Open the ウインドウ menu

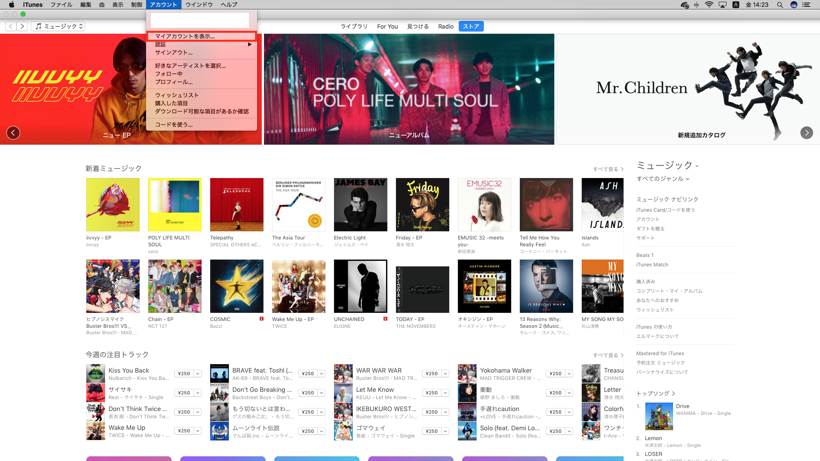[x=199, y=5]
